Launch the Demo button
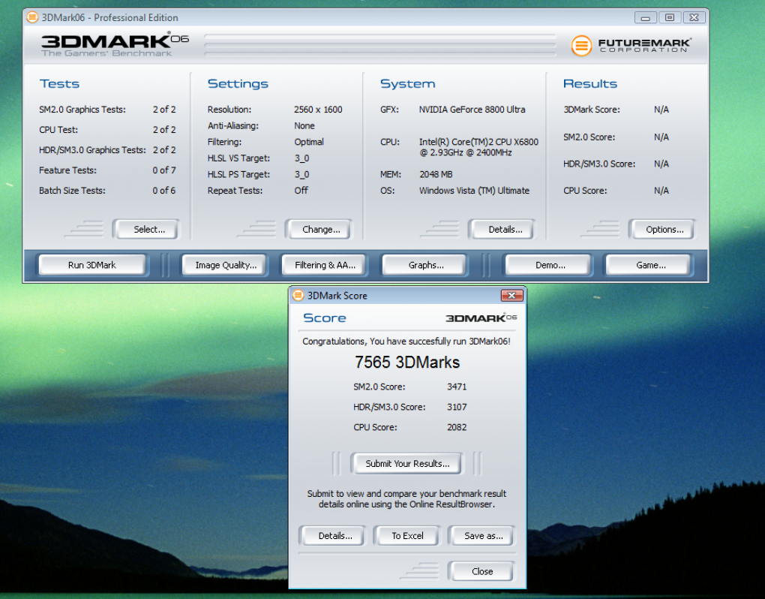765x599 pixels. click(550, 265)
